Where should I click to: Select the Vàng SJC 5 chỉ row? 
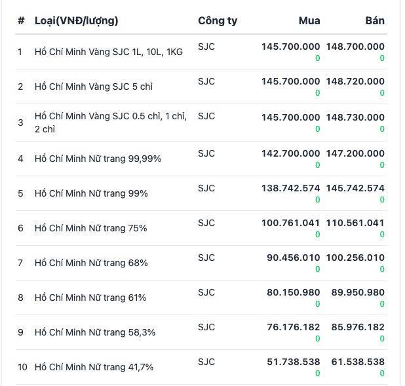tap(201, 87)
